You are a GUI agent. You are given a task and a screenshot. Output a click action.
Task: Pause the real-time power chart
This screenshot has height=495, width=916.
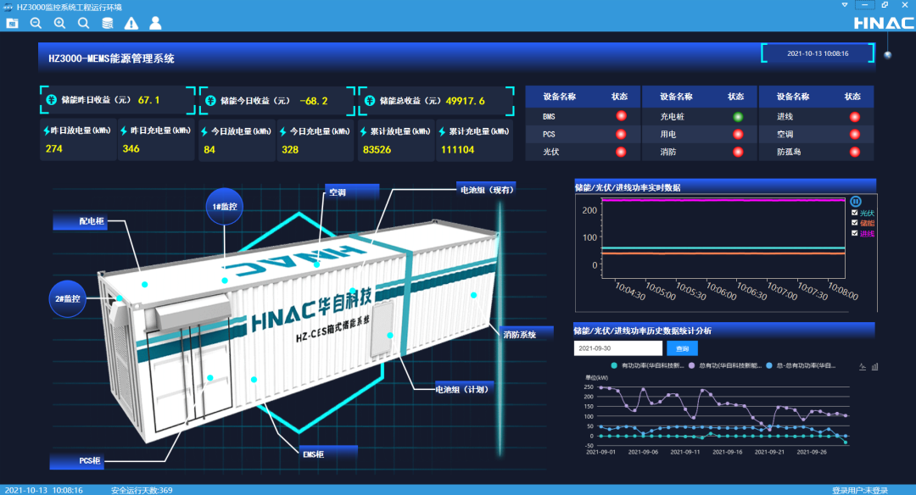pos(856,201)
